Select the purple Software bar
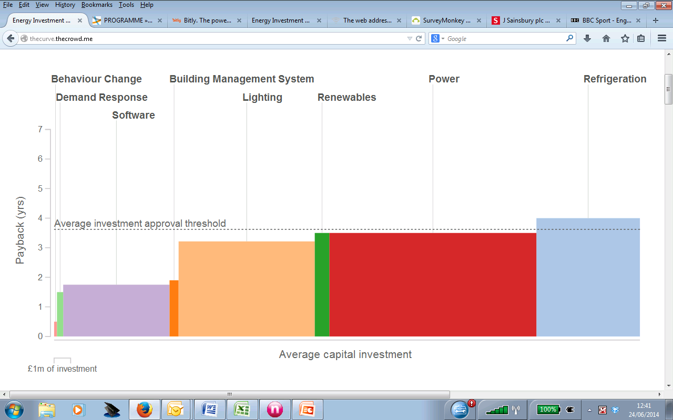The height and width of the screenshot is (420, 673). pos(116,310)
